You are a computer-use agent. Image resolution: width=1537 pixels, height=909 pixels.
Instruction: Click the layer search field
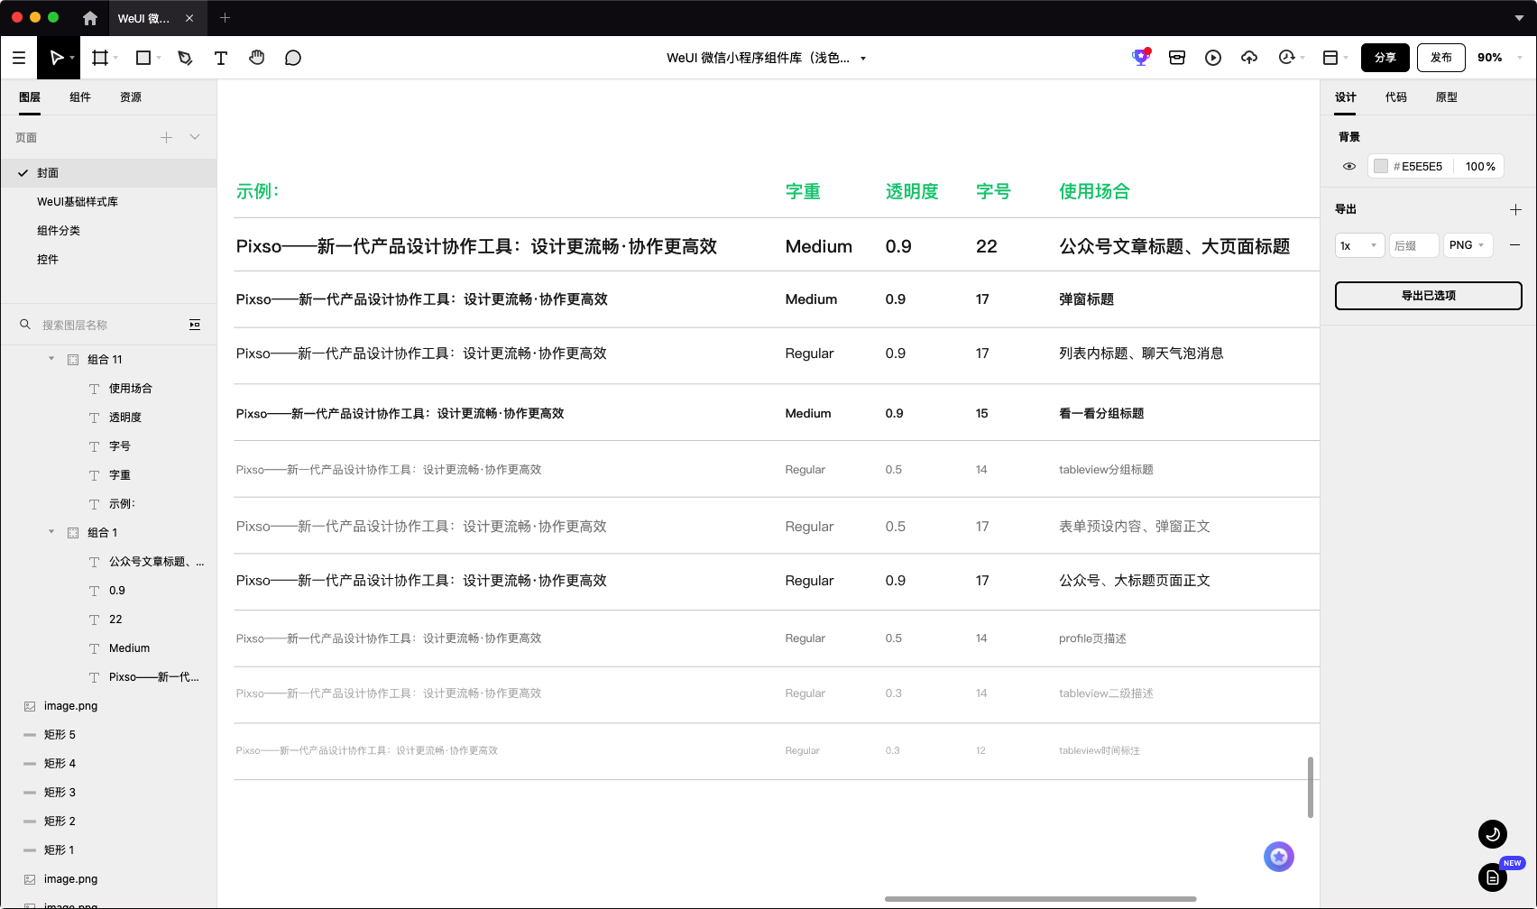pyautogui.click(x=108, y=325)
